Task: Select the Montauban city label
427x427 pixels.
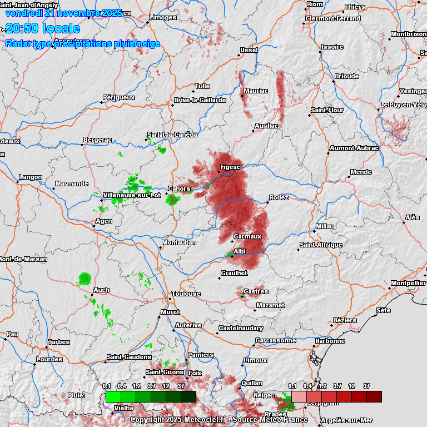Action: pos(178,242)
